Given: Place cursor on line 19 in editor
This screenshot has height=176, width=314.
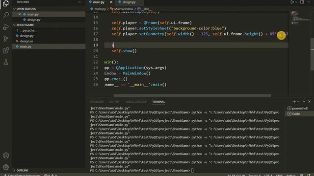Looking at the screenshot, I should [196, 45].
